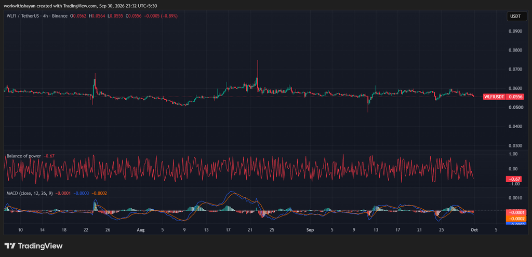Click the open value O0.0562
The height and width of the screenshot is (257, 532).
point(78,16)
